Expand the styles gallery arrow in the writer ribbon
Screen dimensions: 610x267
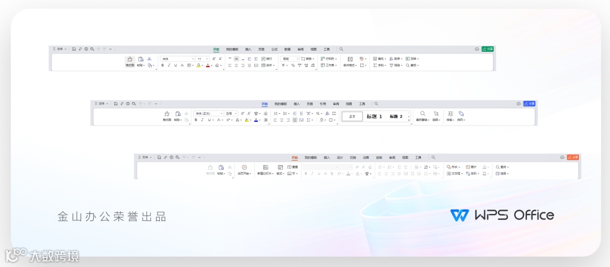tap(409, 121)
